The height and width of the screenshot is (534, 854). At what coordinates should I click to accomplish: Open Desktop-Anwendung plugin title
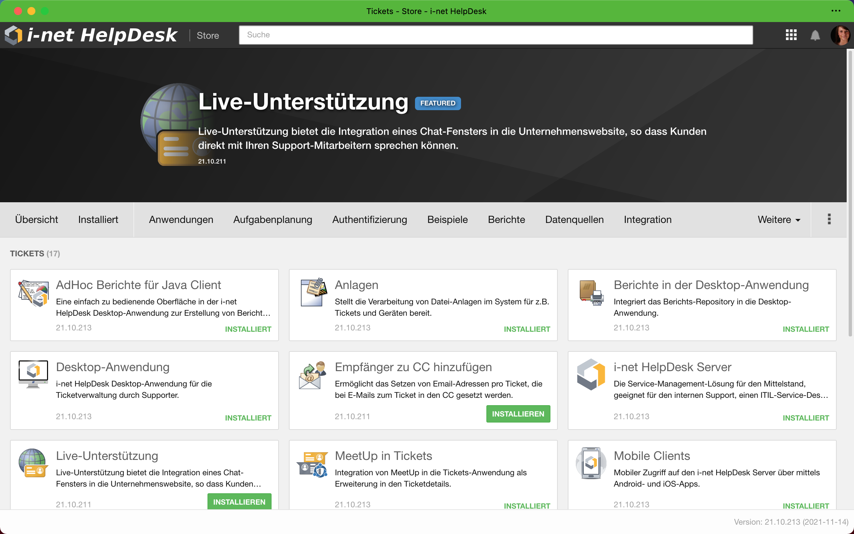coord(112,367)
